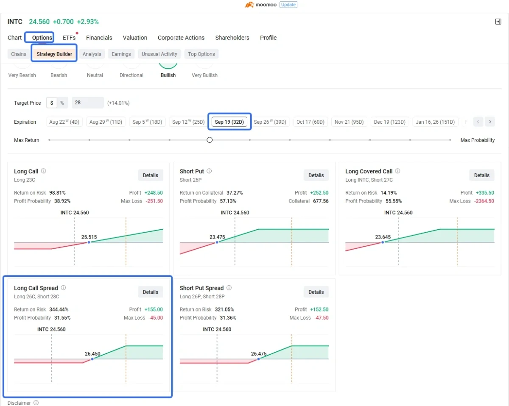509x406 pixels.
Task: Choose Sep 19 (32D) expiration
Action: (229, 122)
